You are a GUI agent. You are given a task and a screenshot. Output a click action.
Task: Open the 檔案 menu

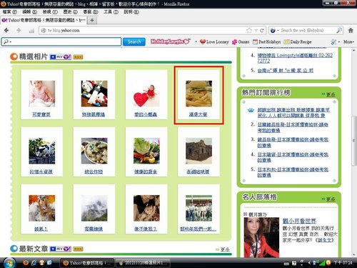pyautogui.click(x=9, y=12)
